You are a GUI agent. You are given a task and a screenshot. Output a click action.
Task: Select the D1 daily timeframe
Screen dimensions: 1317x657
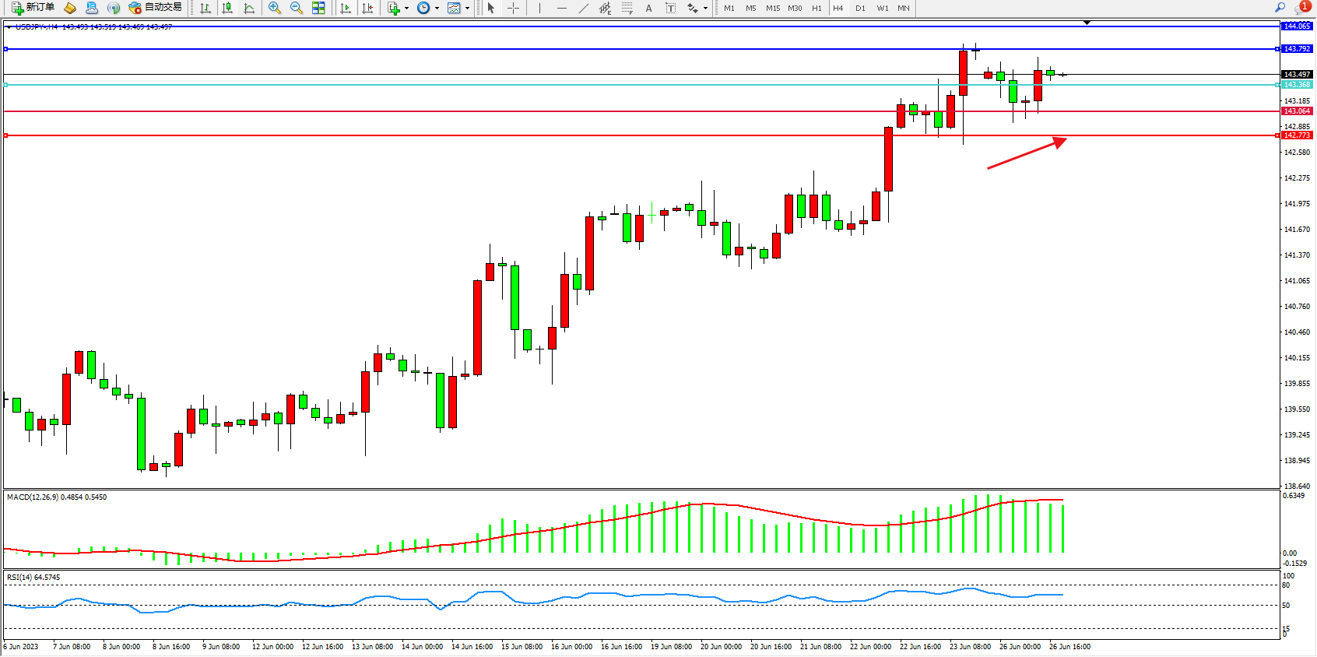pos(860,8)
